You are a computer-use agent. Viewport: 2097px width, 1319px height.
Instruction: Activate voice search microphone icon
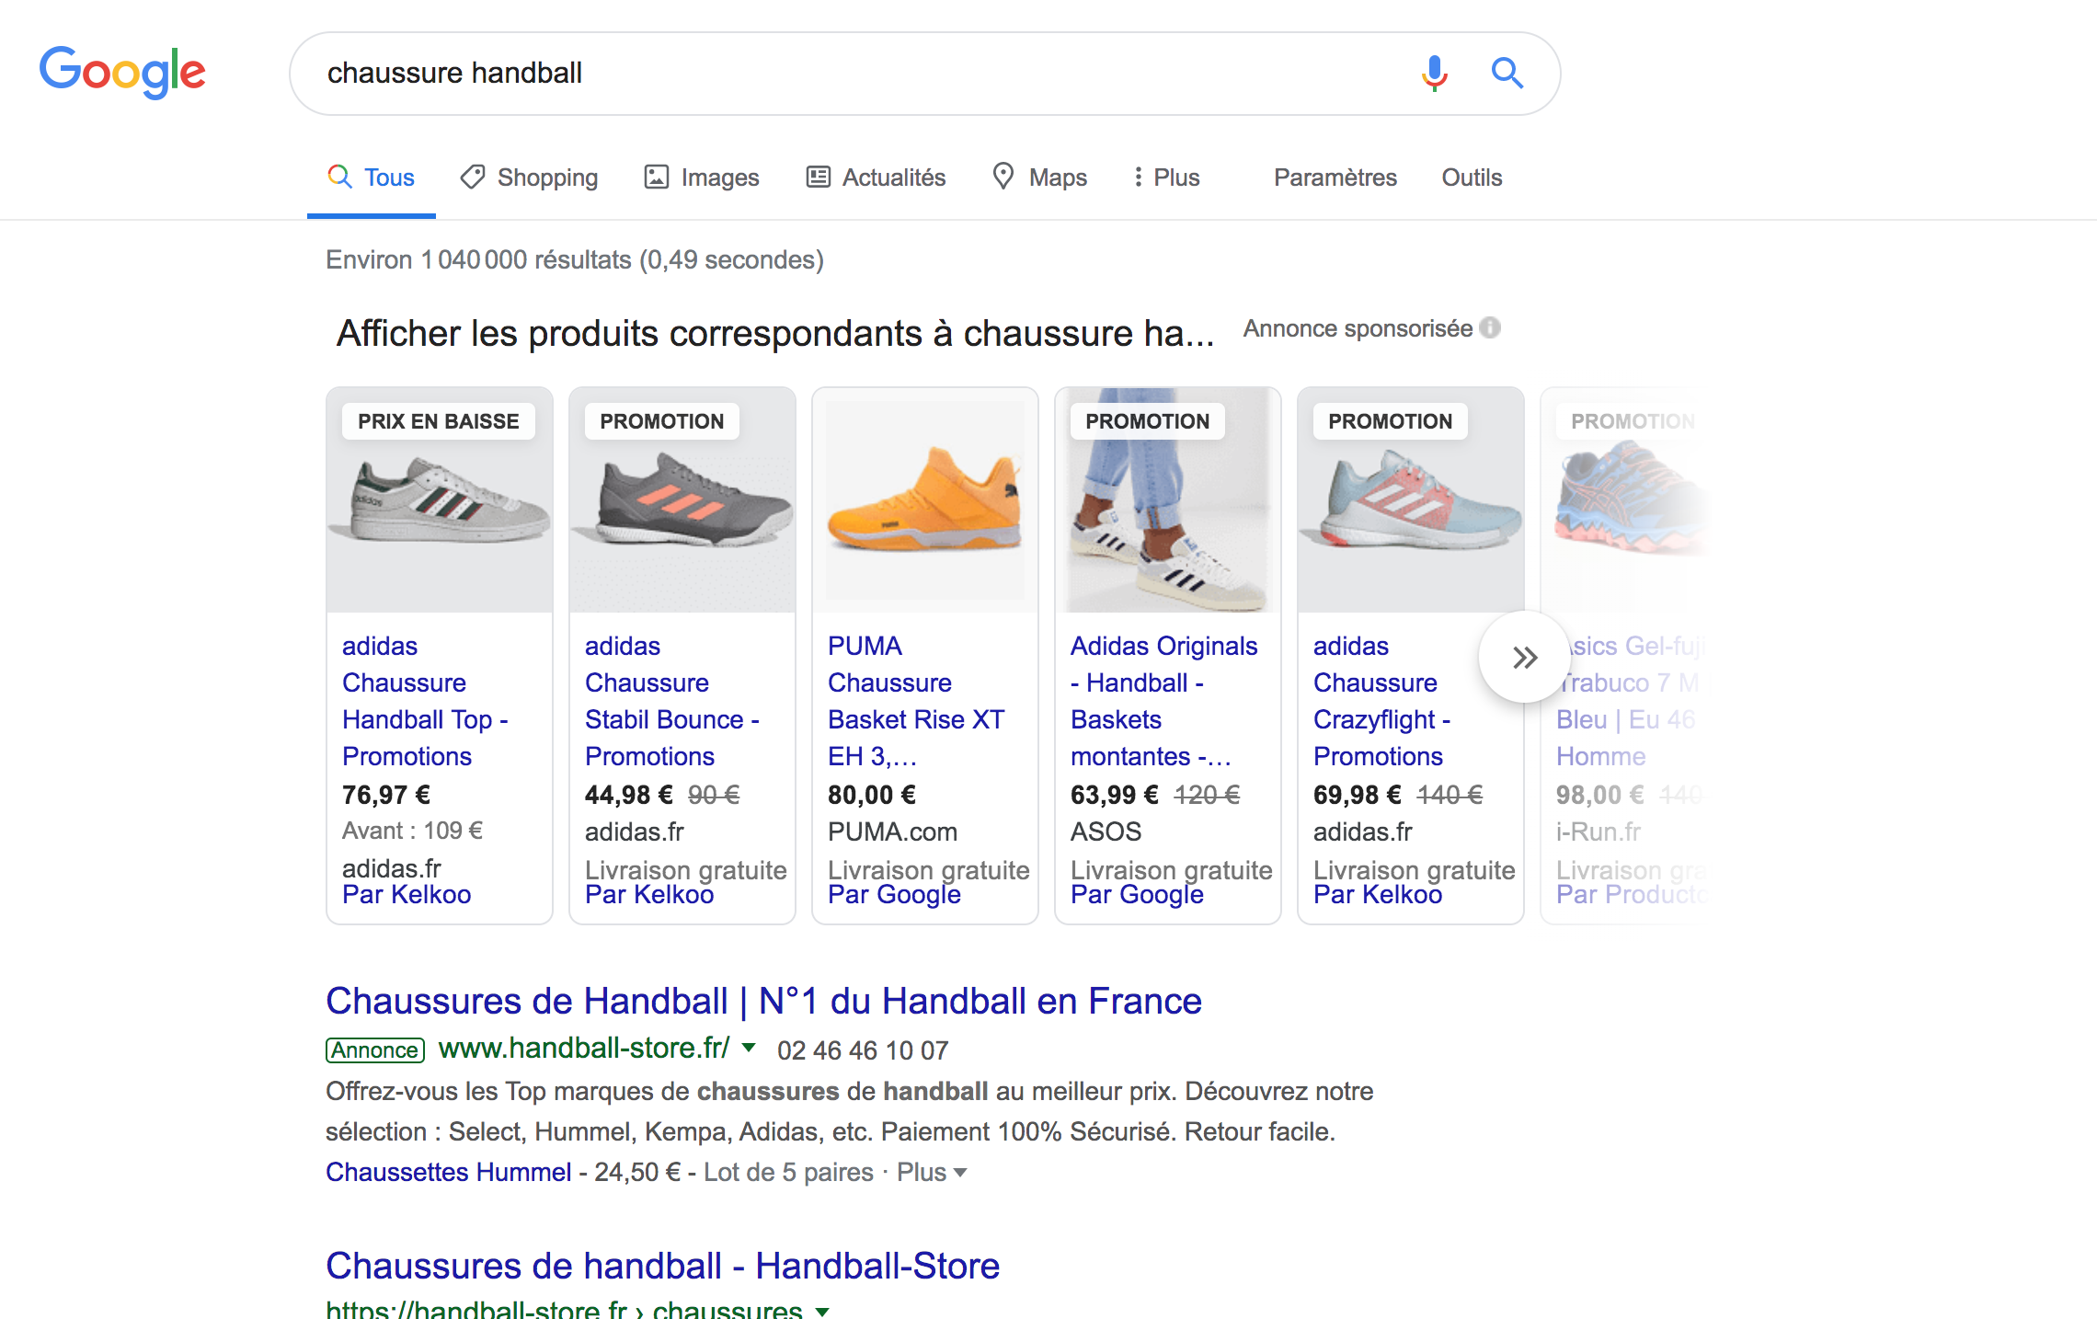tap(1434, 73)
